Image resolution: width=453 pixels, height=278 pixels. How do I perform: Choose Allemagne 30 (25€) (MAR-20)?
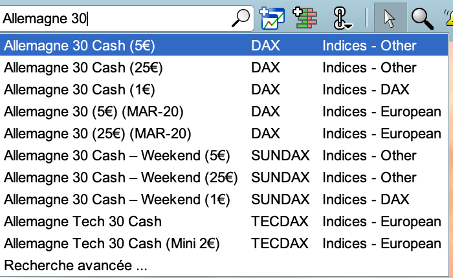[224, 133]
